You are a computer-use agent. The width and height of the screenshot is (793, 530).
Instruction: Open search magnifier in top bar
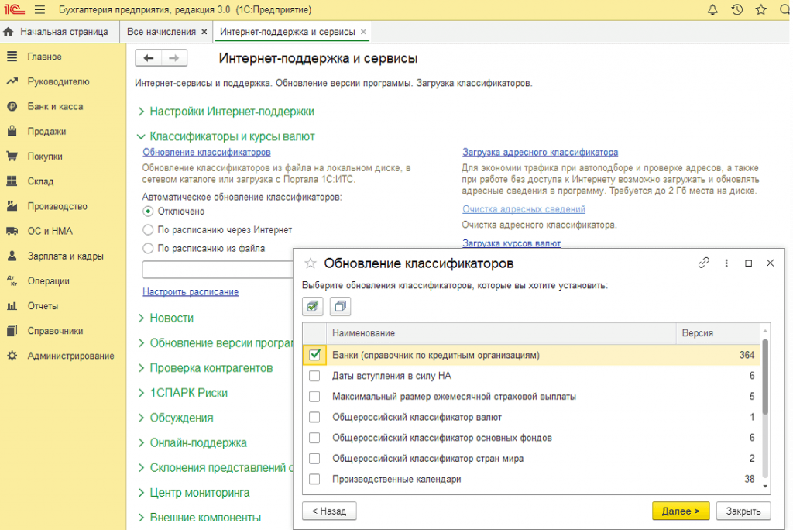point(784,9)
